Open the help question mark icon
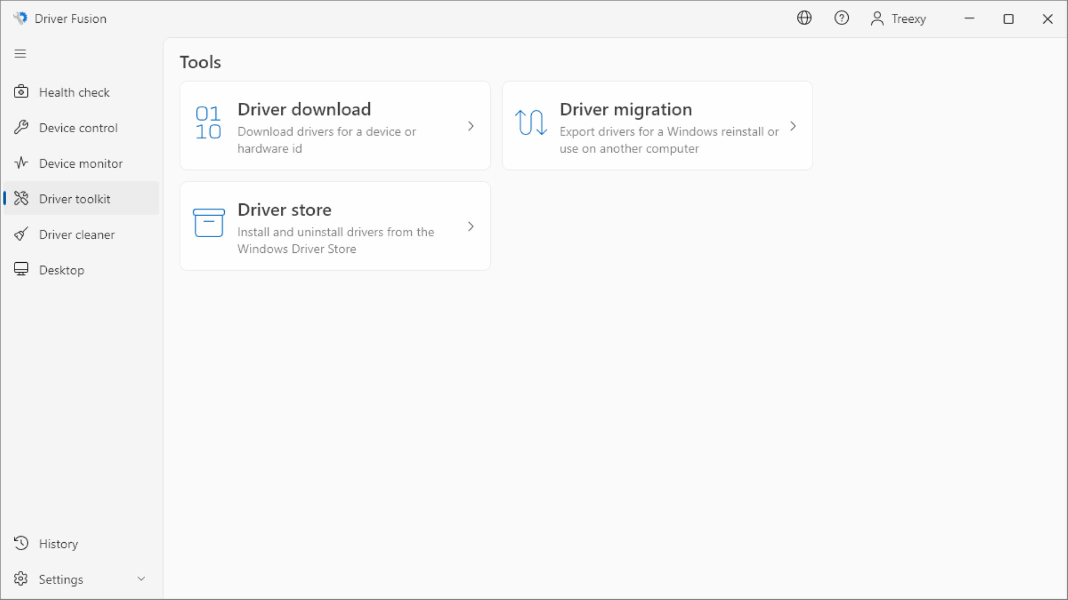 pos(842,18)
